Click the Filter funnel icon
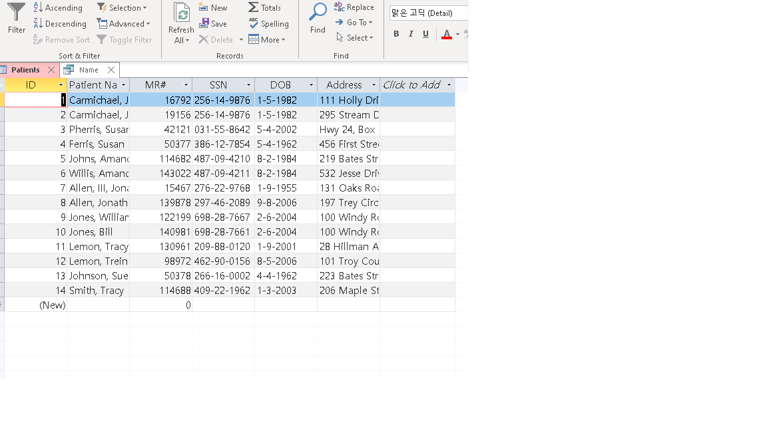Viewport: 767px width, 431px height. [16, 12]
